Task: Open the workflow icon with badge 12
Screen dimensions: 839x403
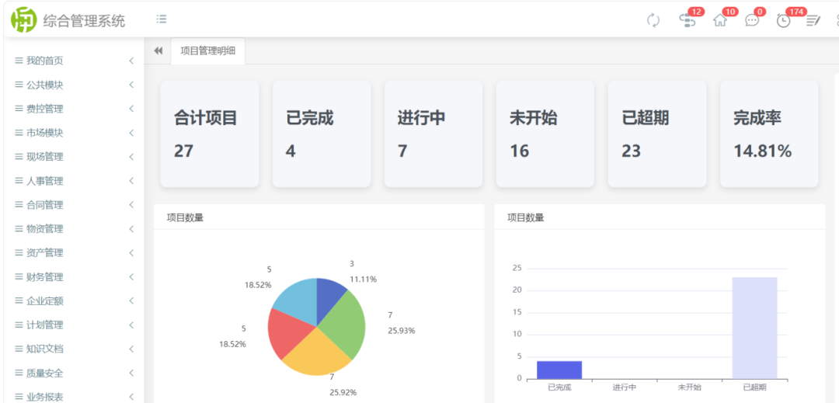Action: pyautogui.click(x=687, y=21)
